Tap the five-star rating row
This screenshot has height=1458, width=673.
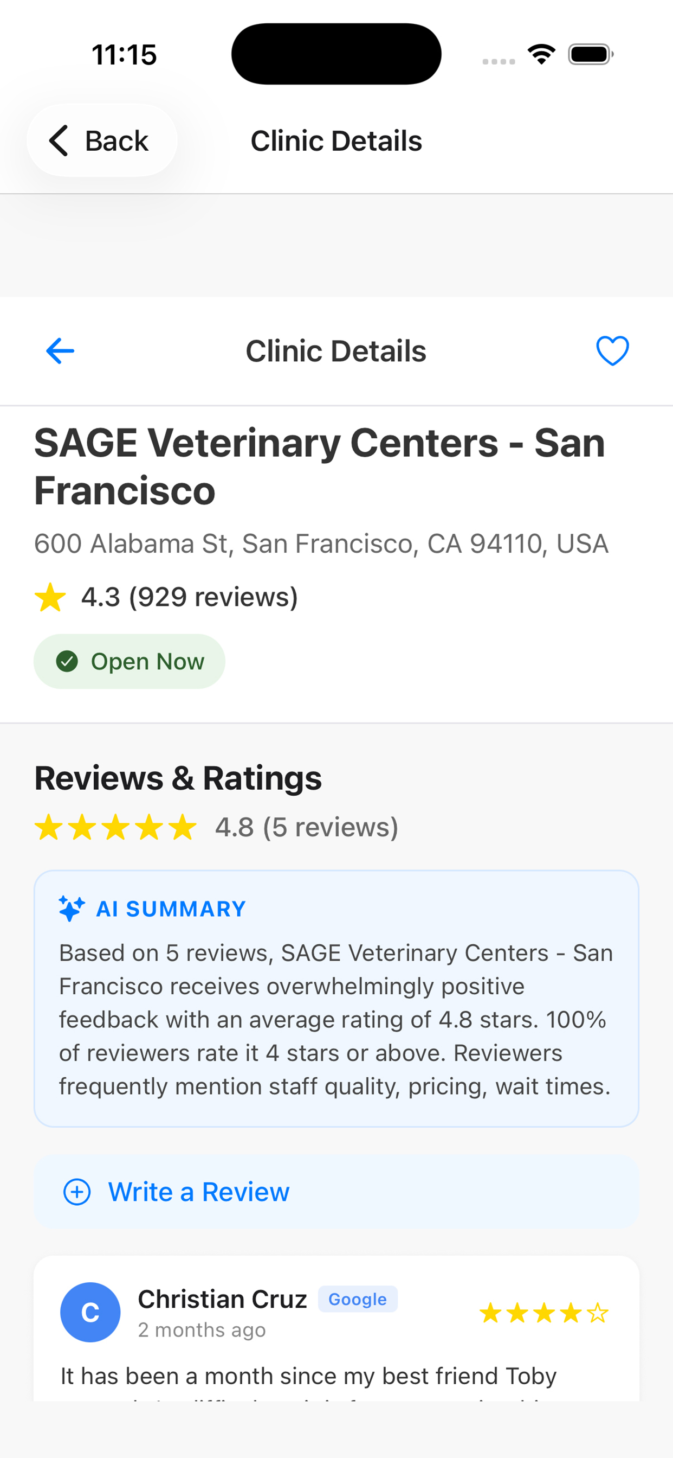116,828
